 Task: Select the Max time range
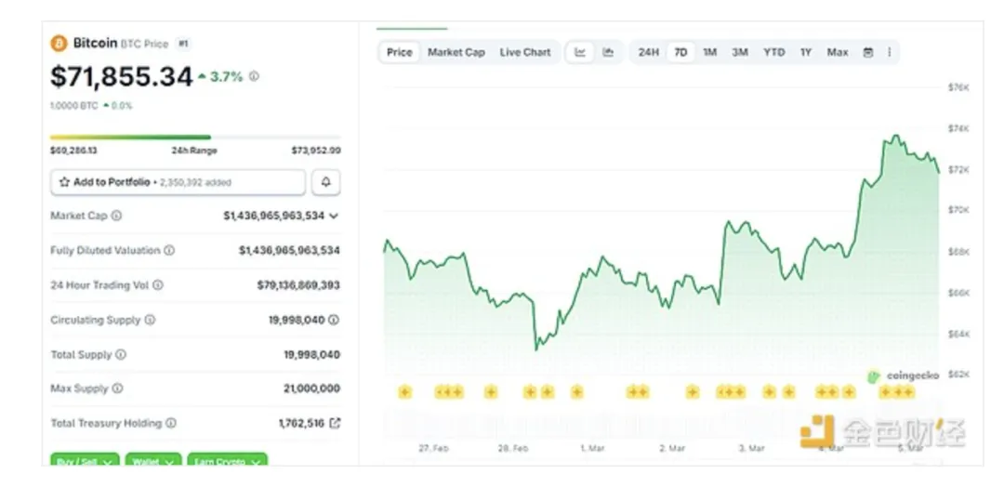[x=837, y=52]
